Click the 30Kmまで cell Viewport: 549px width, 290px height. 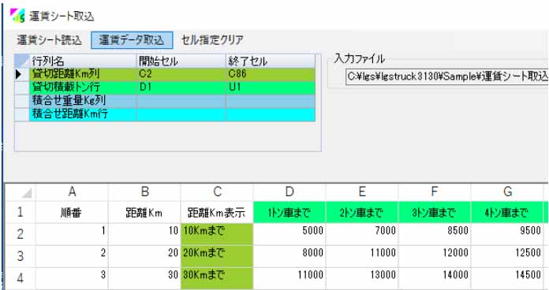click(217, 278)
